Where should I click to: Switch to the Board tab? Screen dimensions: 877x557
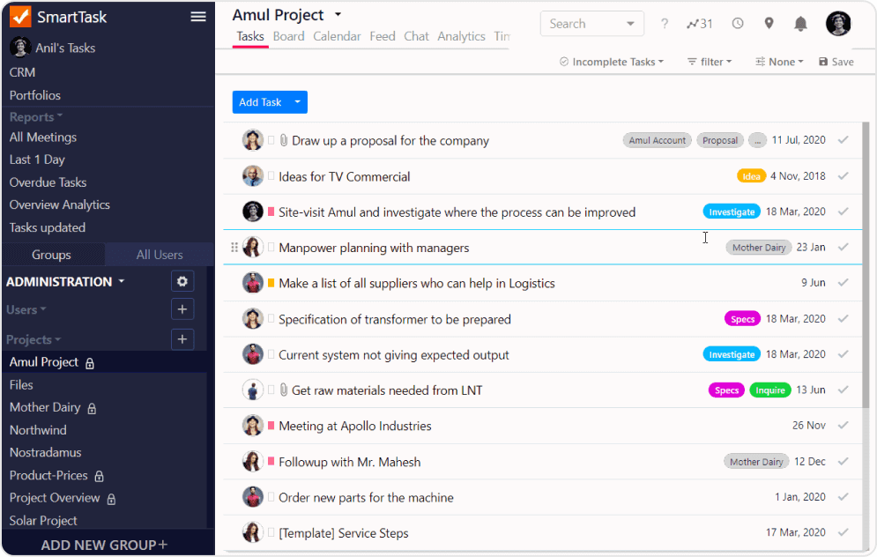click(288, 36)
